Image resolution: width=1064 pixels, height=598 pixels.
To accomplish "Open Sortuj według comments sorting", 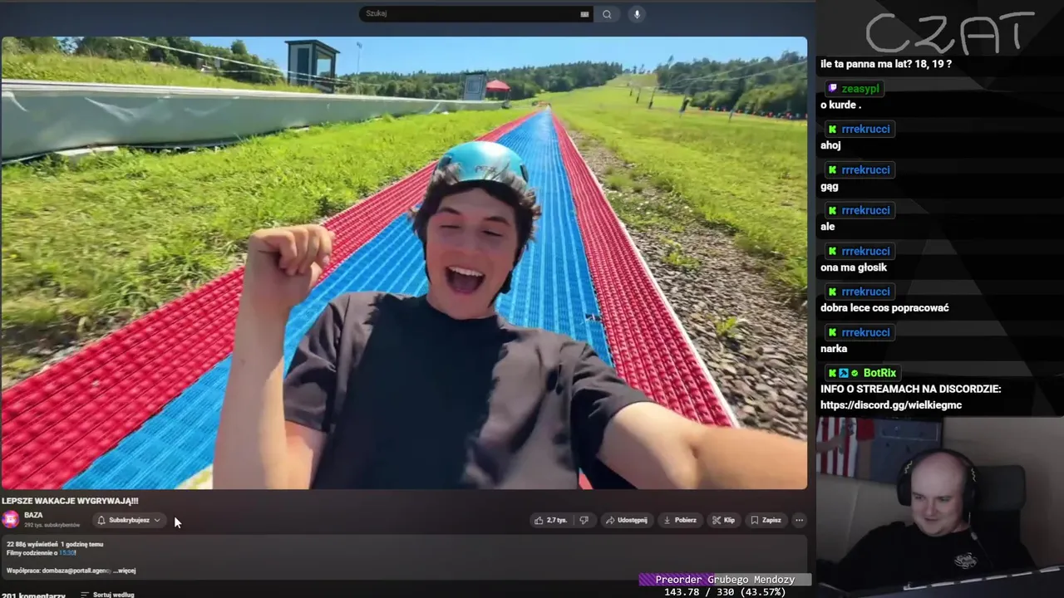I will coord(108,595).
